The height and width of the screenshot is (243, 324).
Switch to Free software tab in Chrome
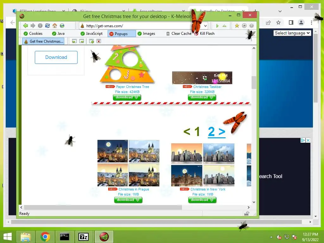click(x=159, y=10)
